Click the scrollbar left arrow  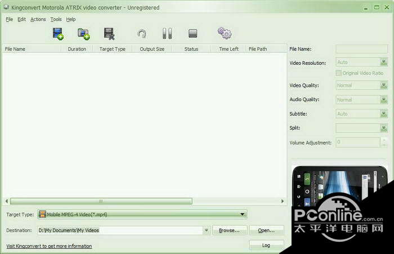tap(7, 201)
